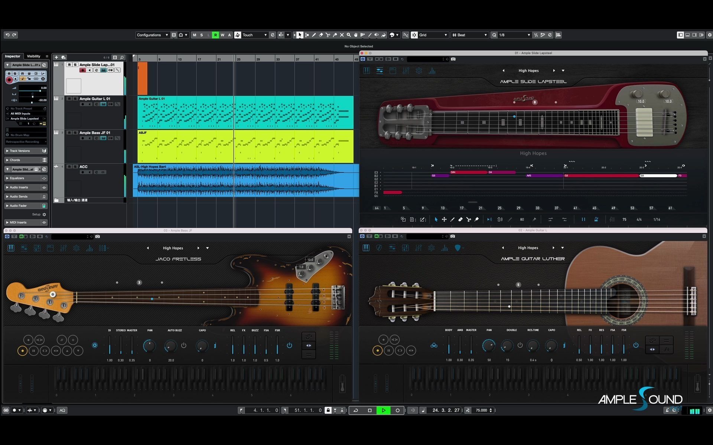Switch to the Inspector tab
The height and width of the screenshot is (445, 713).
tap(13, 56)
